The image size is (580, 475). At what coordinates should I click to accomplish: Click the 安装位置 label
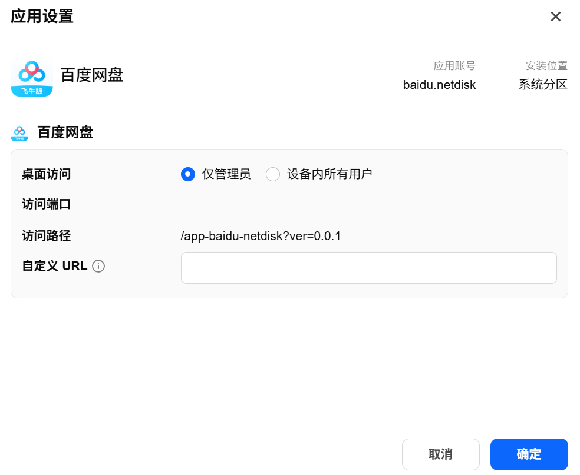point(546,66)
